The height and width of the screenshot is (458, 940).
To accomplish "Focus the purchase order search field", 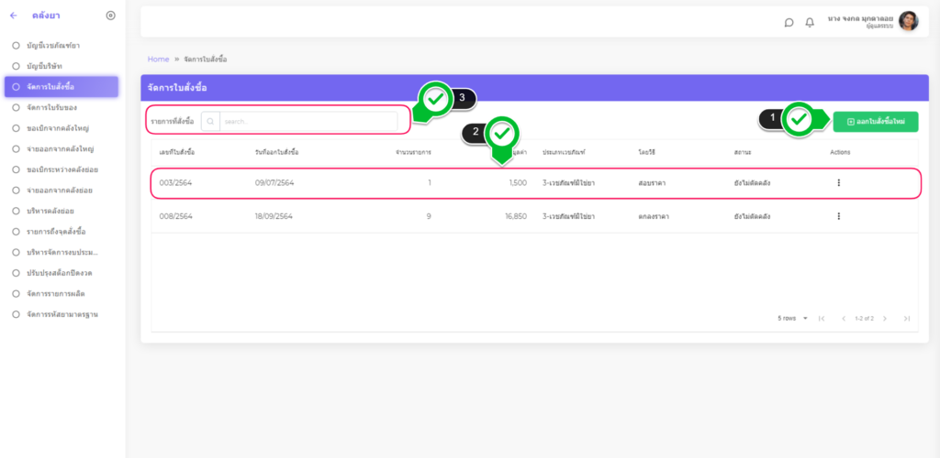I will pos(308,121).
